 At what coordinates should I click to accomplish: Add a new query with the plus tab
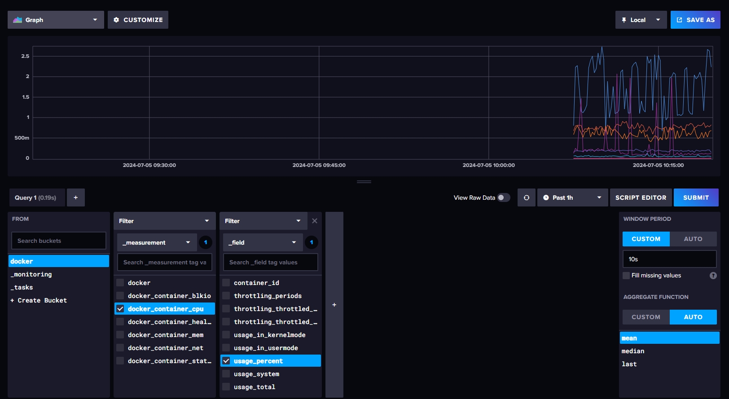point(76,197)
